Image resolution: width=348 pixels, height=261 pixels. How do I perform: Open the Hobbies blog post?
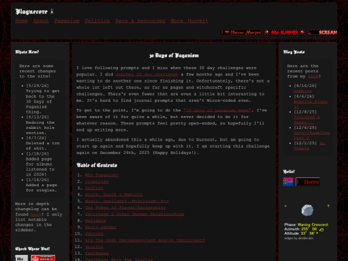click(302, 91)
